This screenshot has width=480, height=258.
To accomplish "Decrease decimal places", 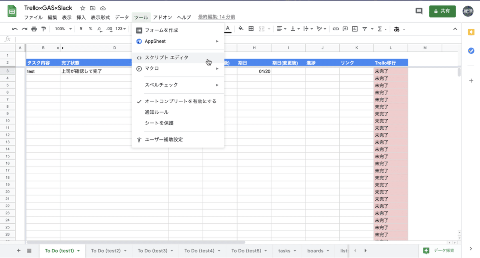I will [x=99, y=29].
